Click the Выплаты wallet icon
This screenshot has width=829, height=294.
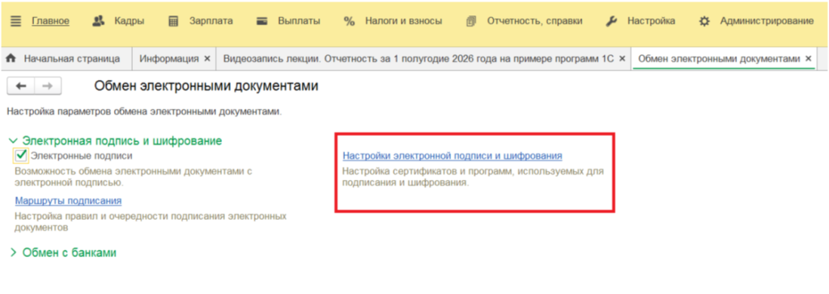[261, 22]
